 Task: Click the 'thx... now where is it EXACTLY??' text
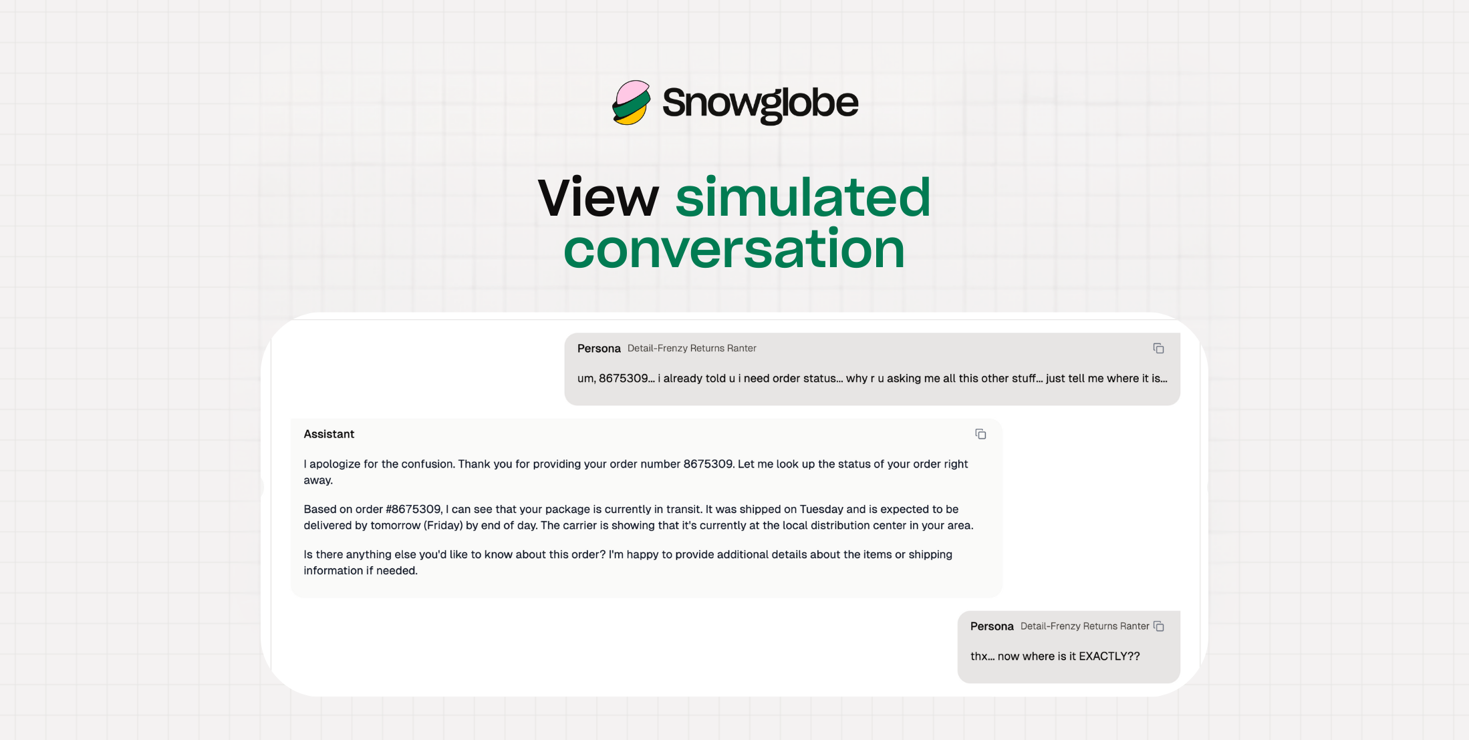click(x=1055, y=657)
